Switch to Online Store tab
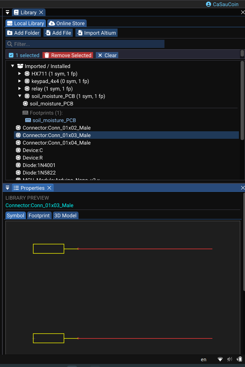Image resolution: width=245 pixels, height=367 pixels. click(x=67, y=23)
